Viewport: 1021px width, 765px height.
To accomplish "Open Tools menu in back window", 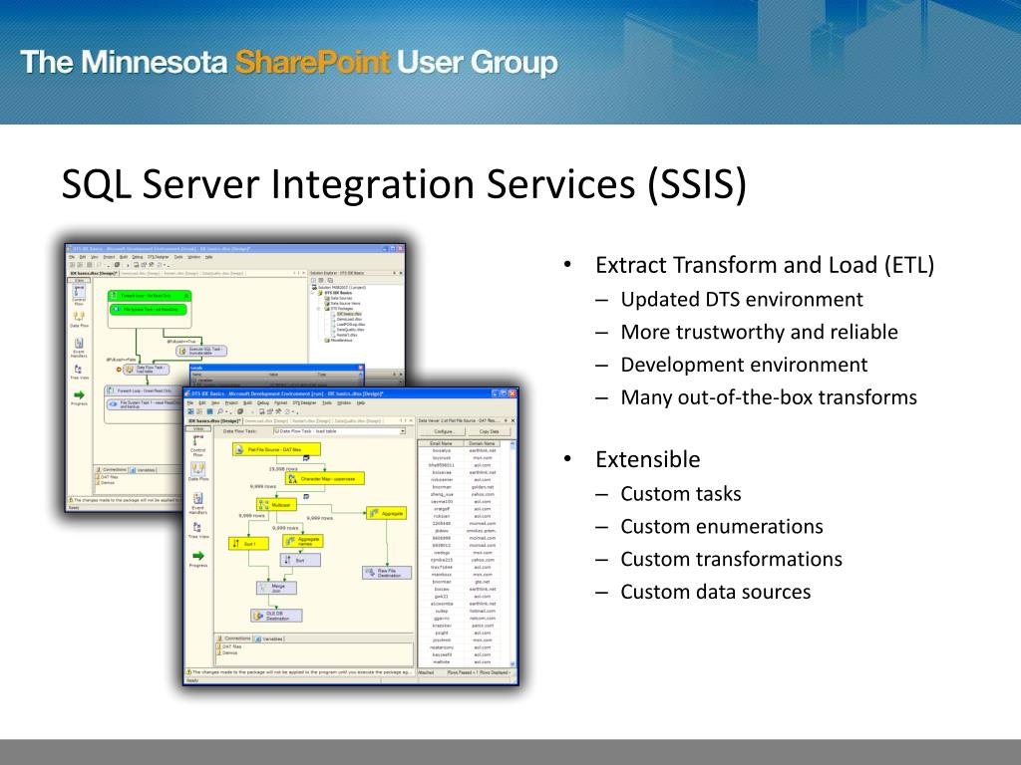I will coord(178,257).
